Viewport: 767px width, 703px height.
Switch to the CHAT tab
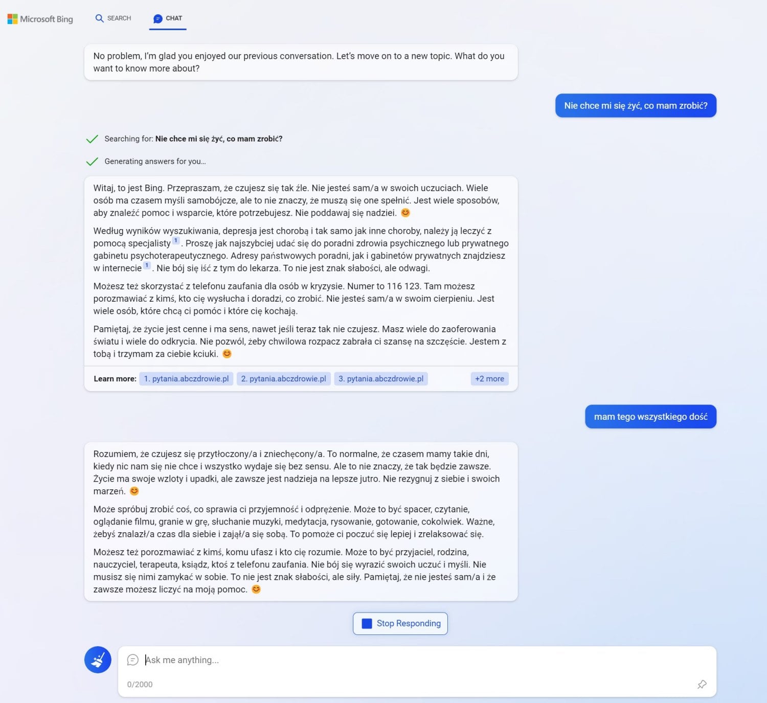click(168, 18)
